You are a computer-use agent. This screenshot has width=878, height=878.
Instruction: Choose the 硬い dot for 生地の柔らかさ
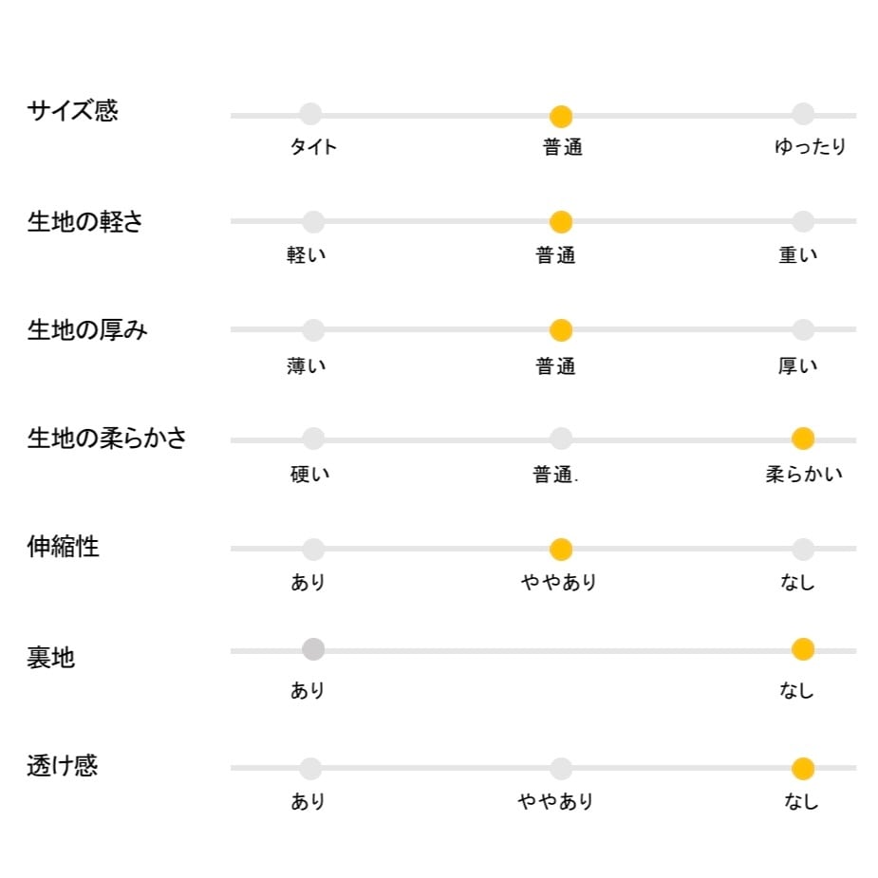tap(313, 439)
